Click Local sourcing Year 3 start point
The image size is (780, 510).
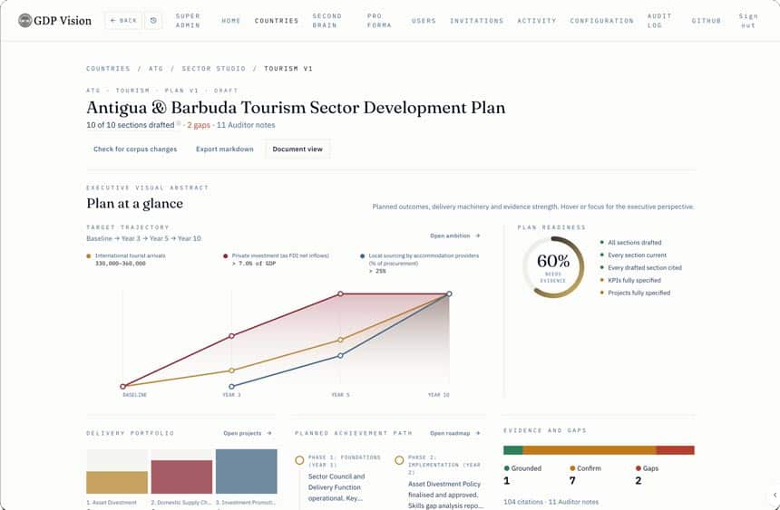tap(231, 386)
